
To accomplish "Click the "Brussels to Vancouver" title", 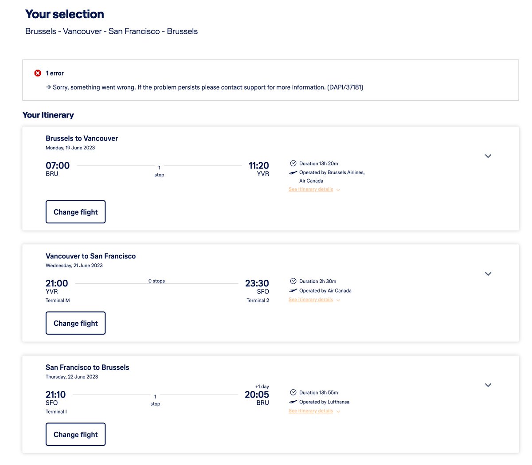I will pyautogui.click(x=82, y=138).
